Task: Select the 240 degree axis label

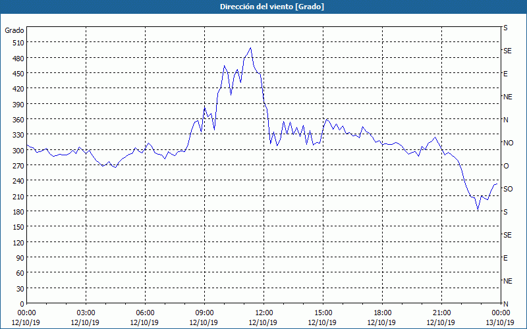Action: [18, 182]
